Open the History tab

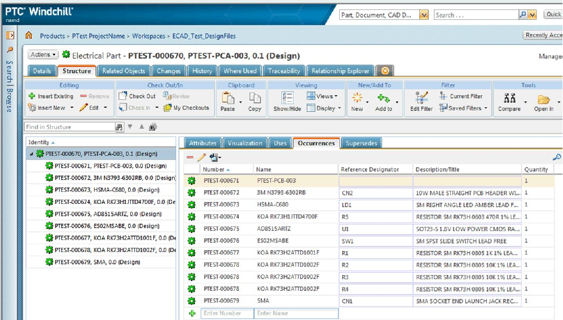[x=202, y=71]
